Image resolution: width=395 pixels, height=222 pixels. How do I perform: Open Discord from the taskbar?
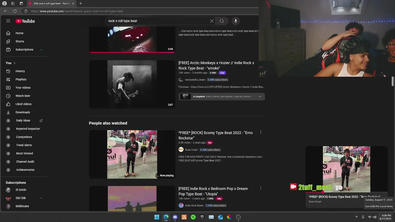[x=175, y=217]
